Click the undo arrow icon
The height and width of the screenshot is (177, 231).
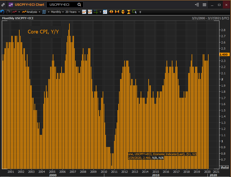point(2,12)
